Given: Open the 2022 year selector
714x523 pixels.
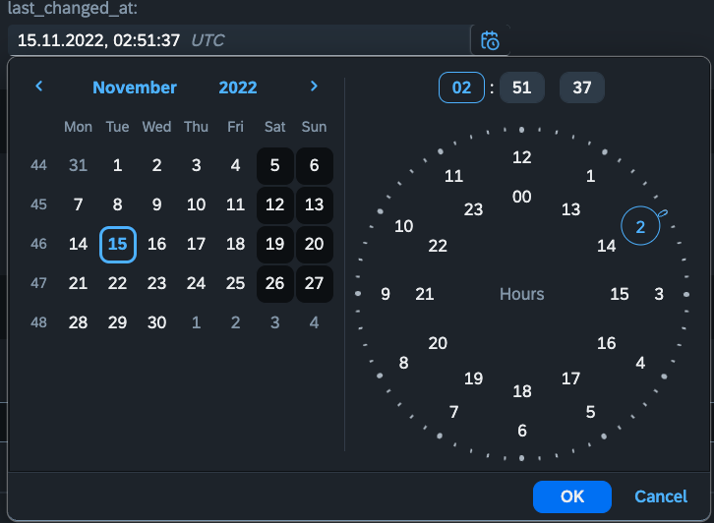Looking at the screenshot, I should [238, 87].
